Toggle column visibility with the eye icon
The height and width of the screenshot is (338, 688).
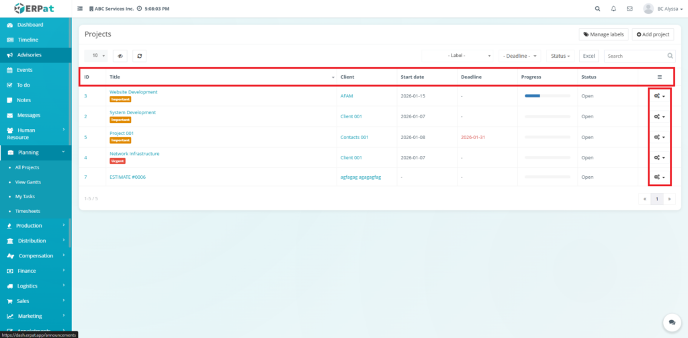pyautogui.click(x=120, y=56)
